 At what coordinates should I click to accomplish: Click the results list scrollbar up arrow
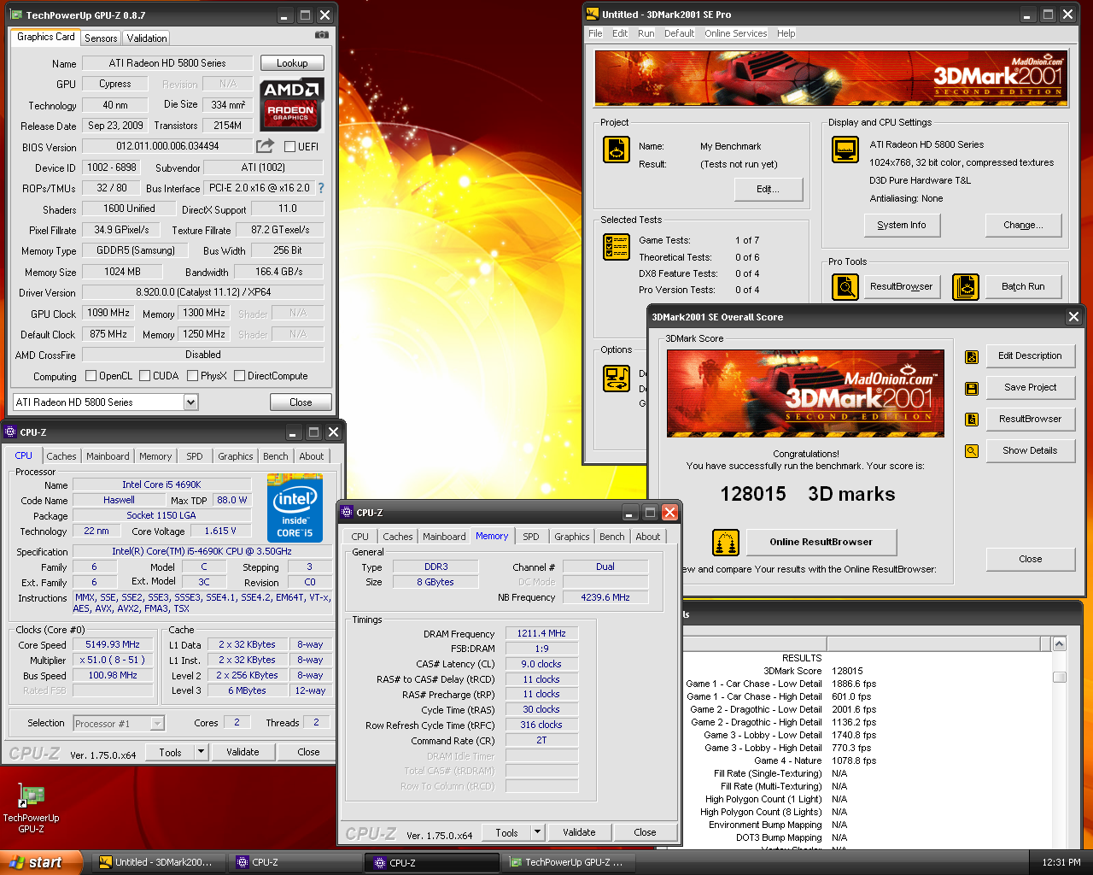[x=1060, y=644]
